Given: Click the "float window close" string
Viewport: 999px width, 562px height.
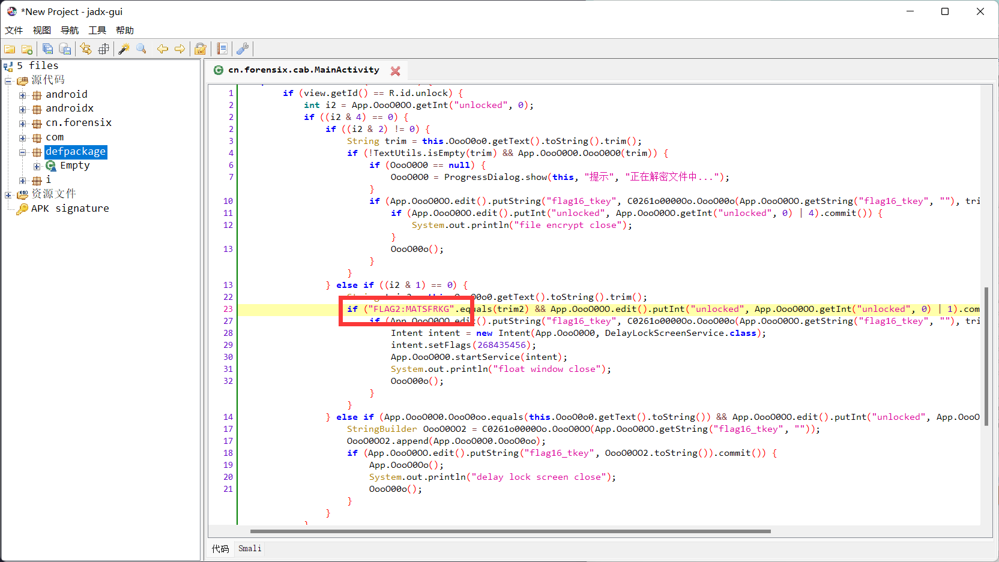Looking at the screenshot, I should point(548,369).
